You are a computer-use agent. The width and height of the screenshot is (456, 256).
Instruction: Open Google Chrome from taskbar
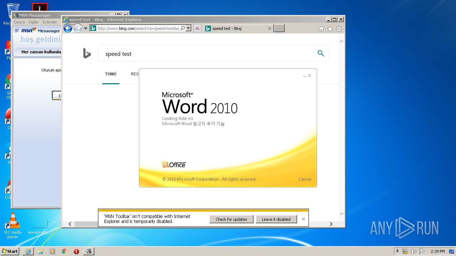(x=64, y=251)
